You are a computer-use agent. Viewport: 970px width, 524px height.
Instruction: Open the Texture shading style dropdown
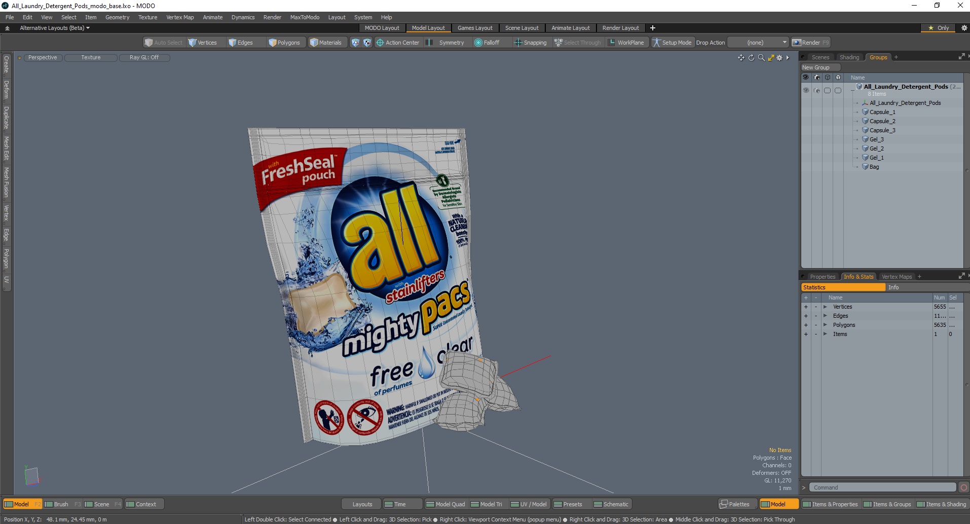(91, 57)
